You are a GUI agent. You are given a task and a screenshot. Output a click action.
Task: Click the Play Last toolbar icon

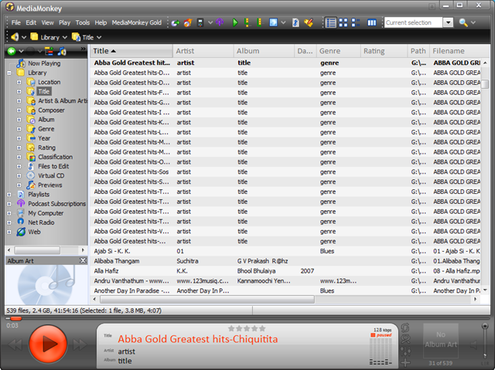[x=260, y=22]
